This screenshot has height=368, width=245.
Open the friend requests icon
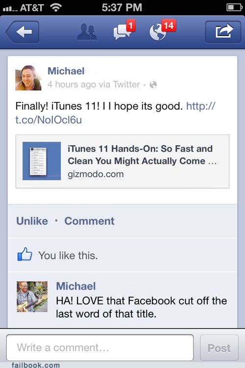pos(87,32)
